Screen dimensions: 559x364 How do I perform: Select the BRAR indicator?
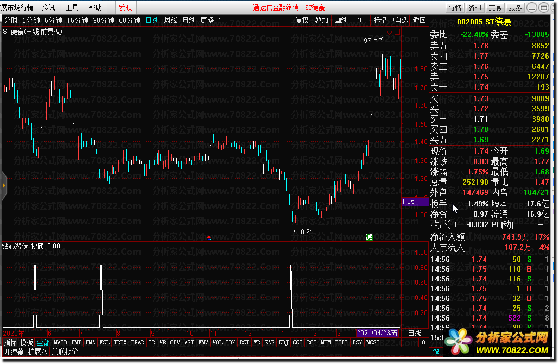[138, 343]
